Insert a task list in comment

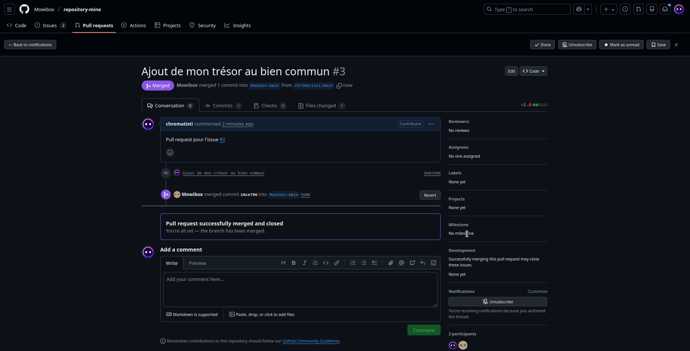pyautogui.click(x=375, y=263)
